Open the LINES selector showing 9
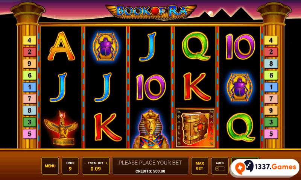Image resolution: width=301 pixels, height=180 pixels. pos(70,166)
